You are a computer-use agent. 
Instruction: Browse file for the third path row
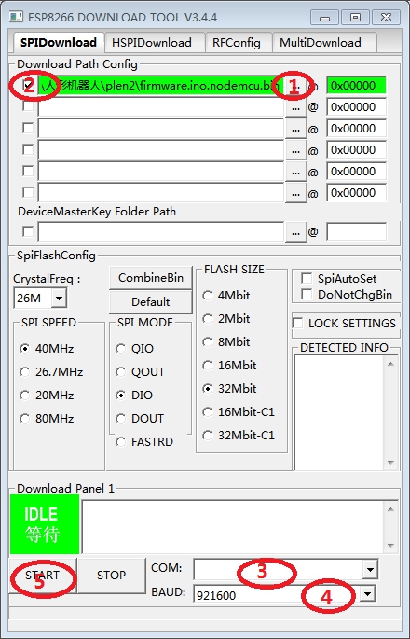tap(295, 129)
